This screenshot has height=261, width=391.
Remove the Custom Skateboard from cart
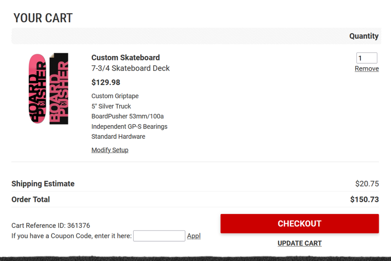[x=367, y=69]
